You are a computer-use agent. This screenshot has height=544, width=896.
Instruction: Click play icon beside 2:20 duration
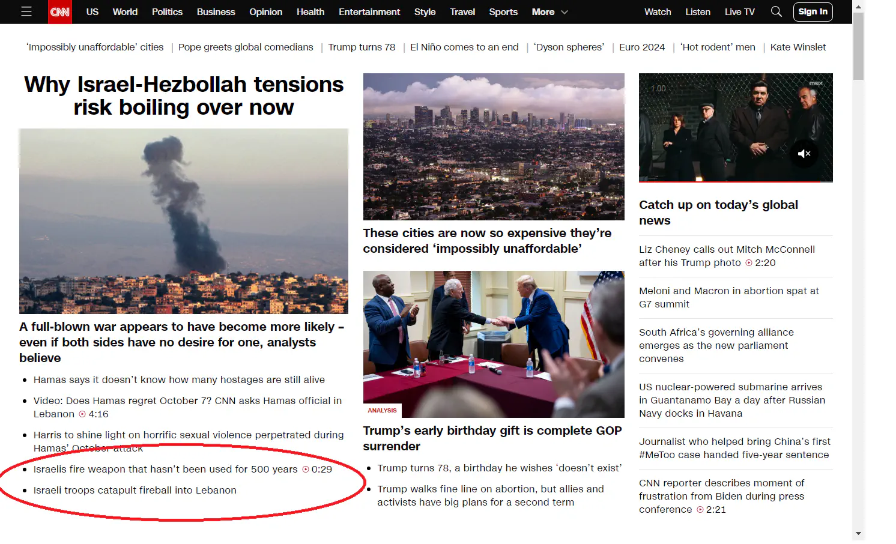[x=749, y=263]
